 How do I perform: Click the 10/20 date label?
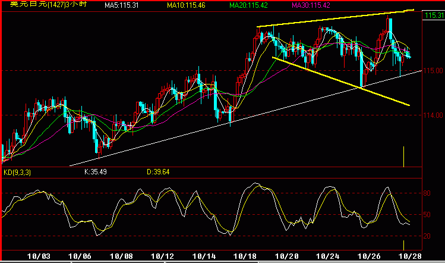tap(286, 256)
